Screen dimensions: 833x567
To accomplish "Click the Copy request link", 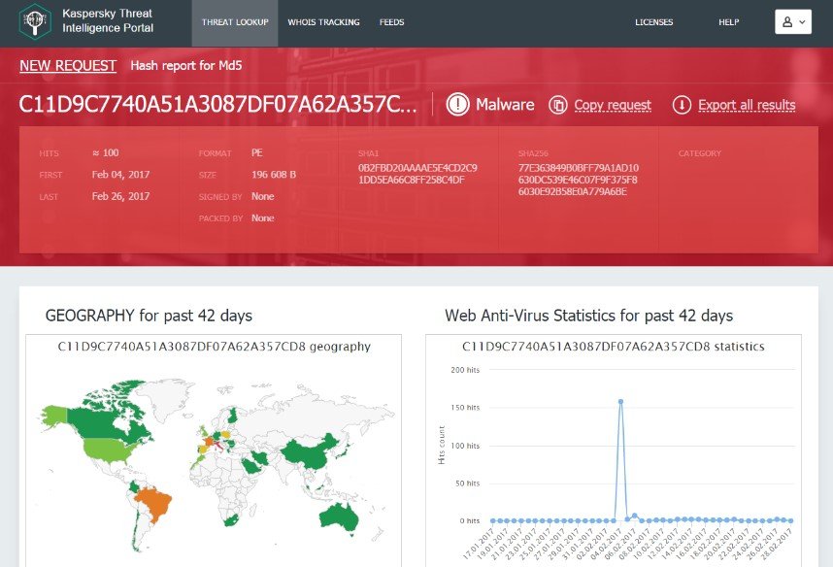I will 613,105.
